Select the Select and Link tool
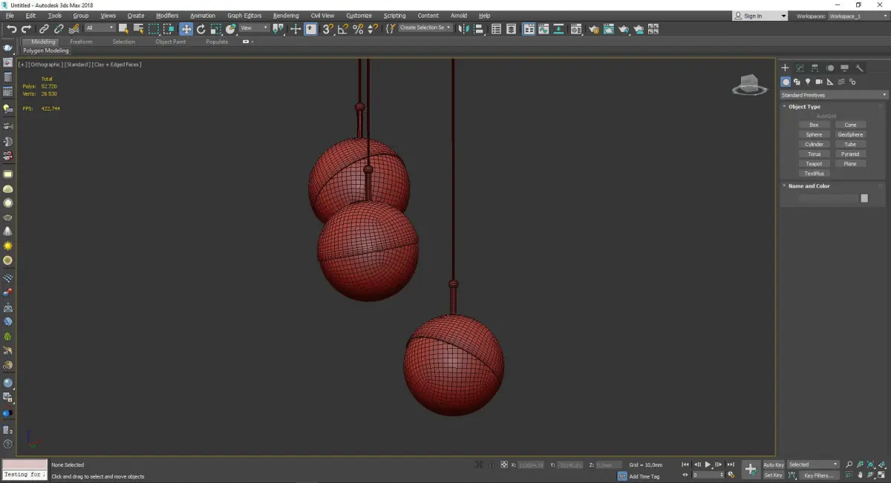The height and width of the screenshot is (483, 891). click(44, 29)
